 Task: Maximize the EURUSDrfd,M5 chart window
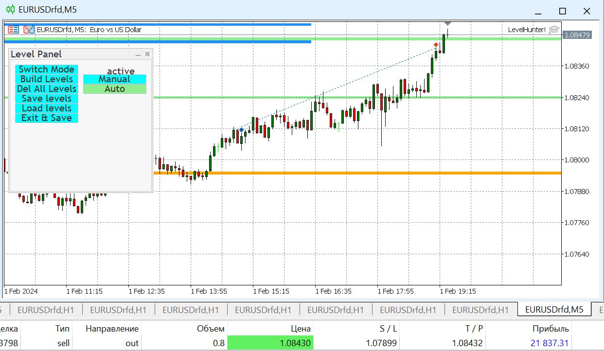tap(562, 11)
